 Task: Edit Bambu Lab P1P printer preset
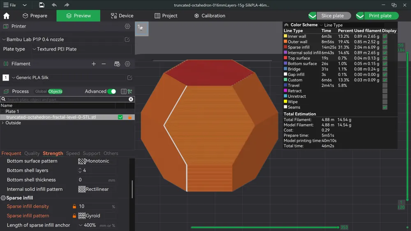pos(127,39)
